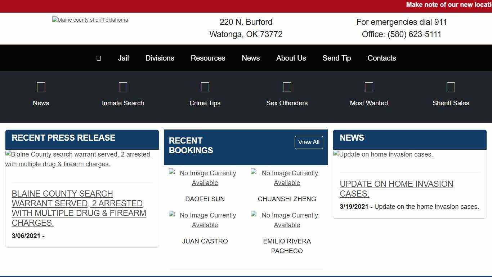Click the icon above Most Wanted
Viewport: 492px width, 277px height.
point(369,87)
